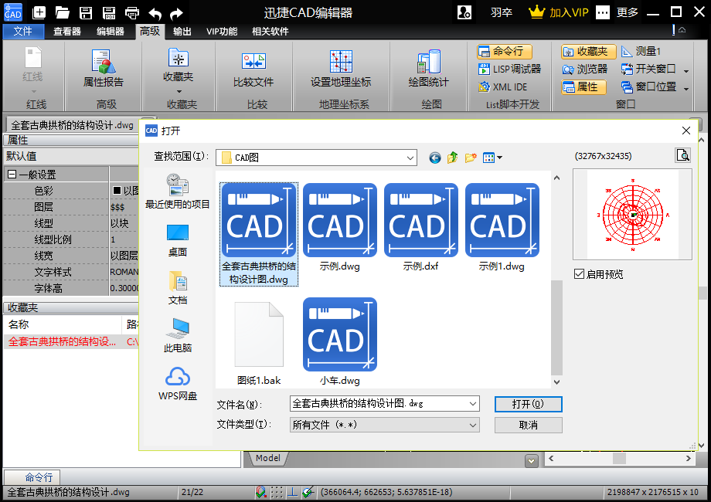Open the LISP调试器

click(x=509, y=69)
